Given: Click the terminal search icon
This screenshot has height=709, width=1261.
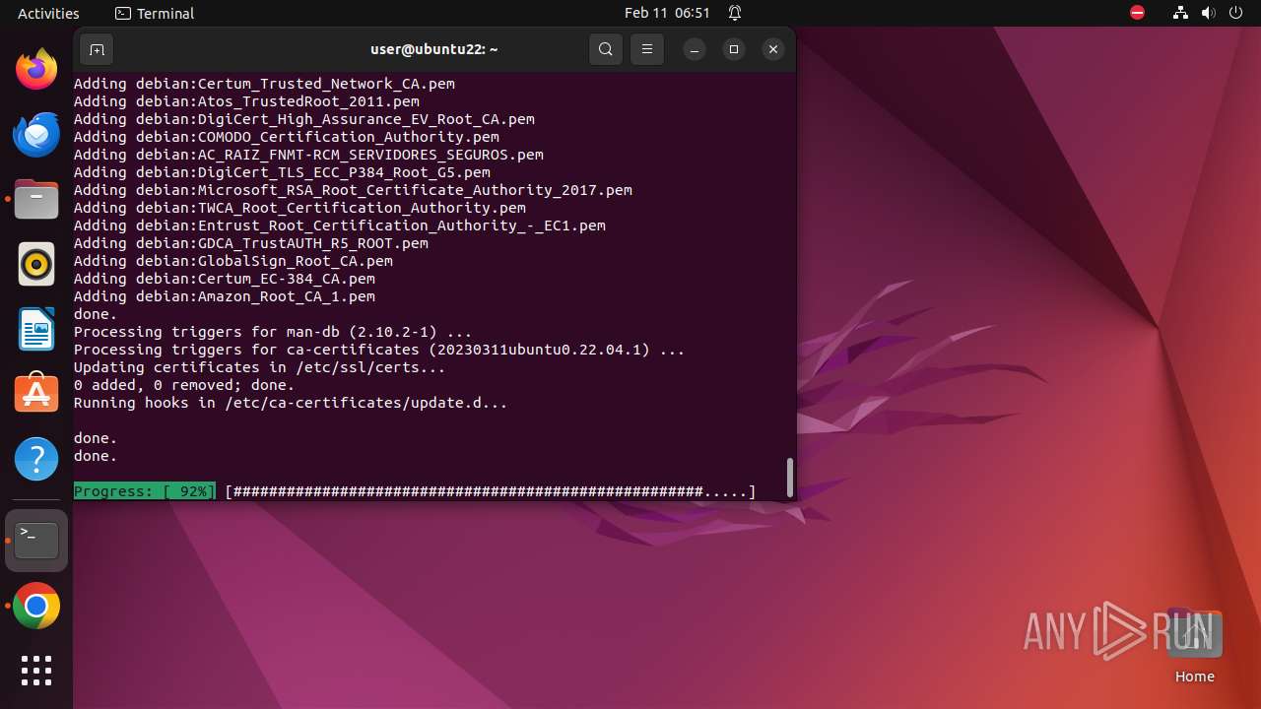Looking at the screenshot, I should point(606,49).
